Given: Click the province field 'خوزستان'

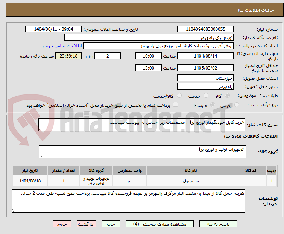Looking at the screenshot, I should tap(205, 78).
